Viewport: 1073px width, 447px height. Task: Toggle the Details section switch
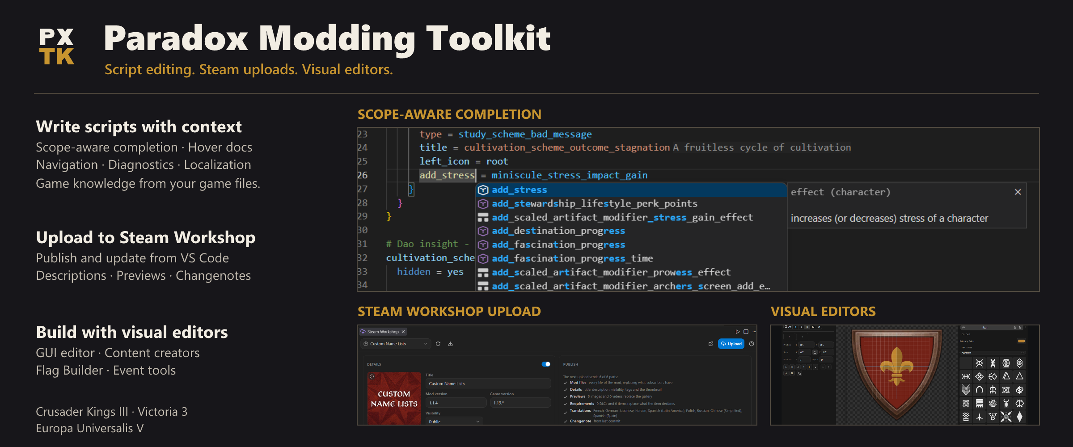[x=546, y=364]
